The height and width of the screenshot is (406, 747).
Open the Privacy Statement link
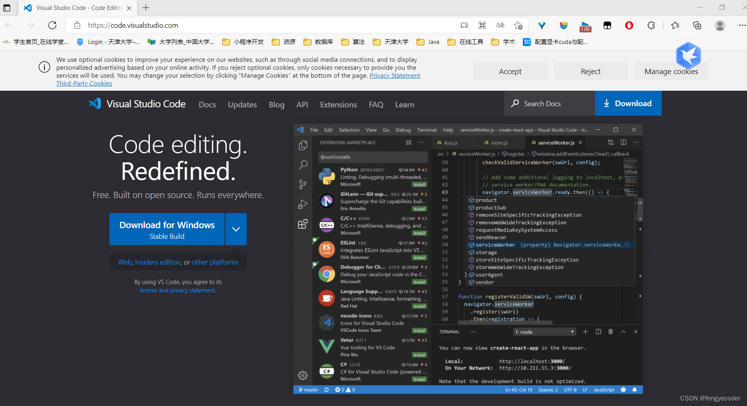click(x=395, y=76)
